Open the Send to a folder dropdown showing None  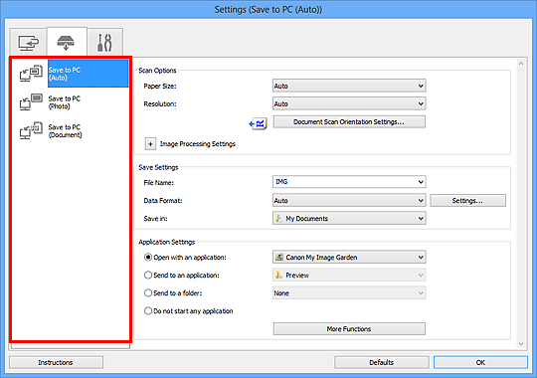pyautogui.click(x=349, y=293)
